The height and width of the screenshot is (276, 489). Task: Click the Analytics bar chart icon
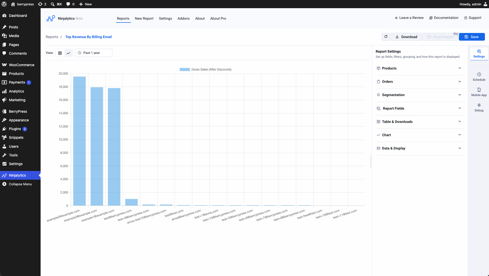click(4, 91)
